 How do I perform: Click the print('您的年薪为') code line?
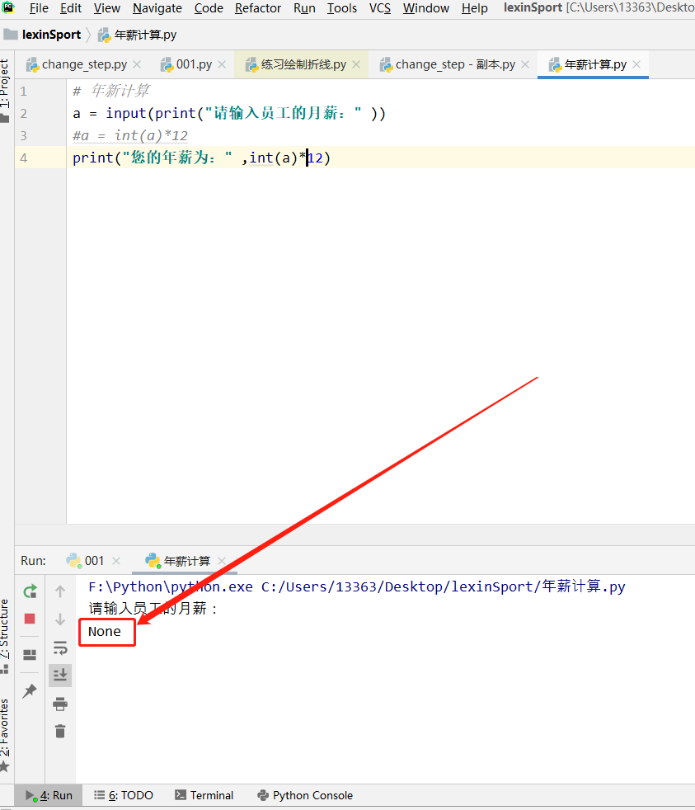201,158
